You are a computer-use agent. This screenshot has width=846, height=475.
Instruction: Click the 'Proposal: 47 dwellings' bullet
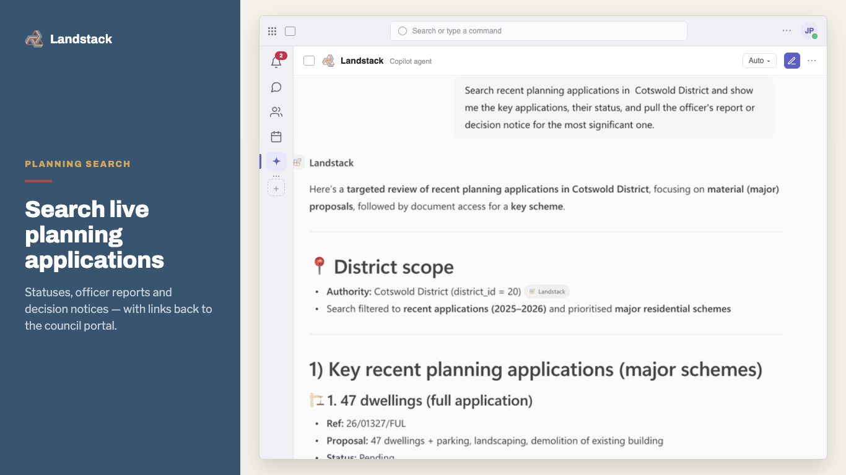[x=495, y=441]
